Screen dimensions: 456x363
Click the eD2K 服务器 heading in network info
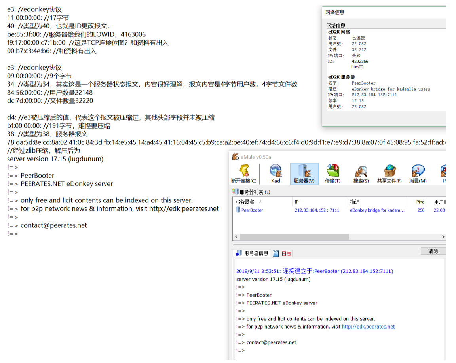342,77
